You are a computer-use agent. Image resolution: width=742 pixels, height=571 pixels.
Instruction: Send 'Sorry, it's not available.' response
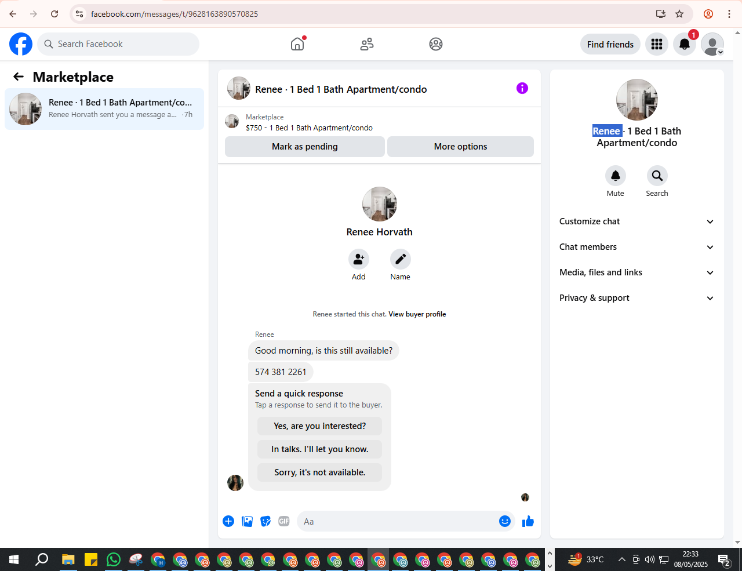pyautogui.click(x=320, y=472)
